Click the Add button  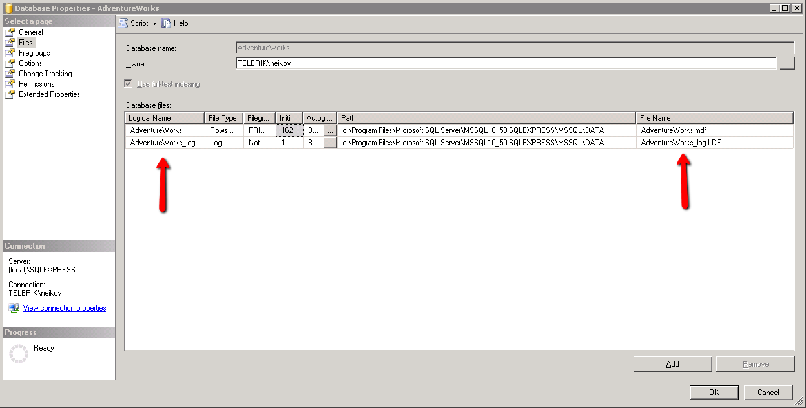672,364
